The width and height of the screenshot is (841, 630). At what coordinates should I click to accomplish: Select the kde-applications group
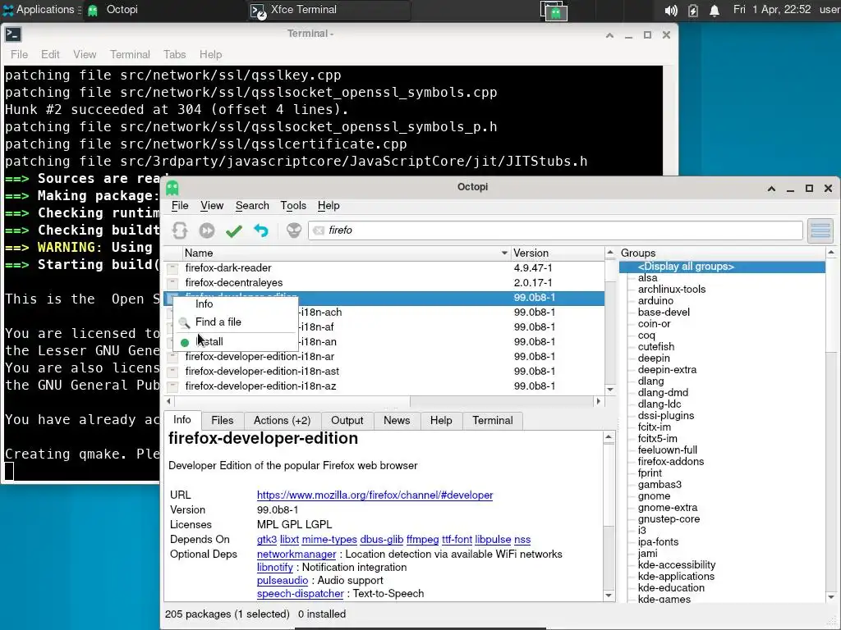click(x=676, y=577)
